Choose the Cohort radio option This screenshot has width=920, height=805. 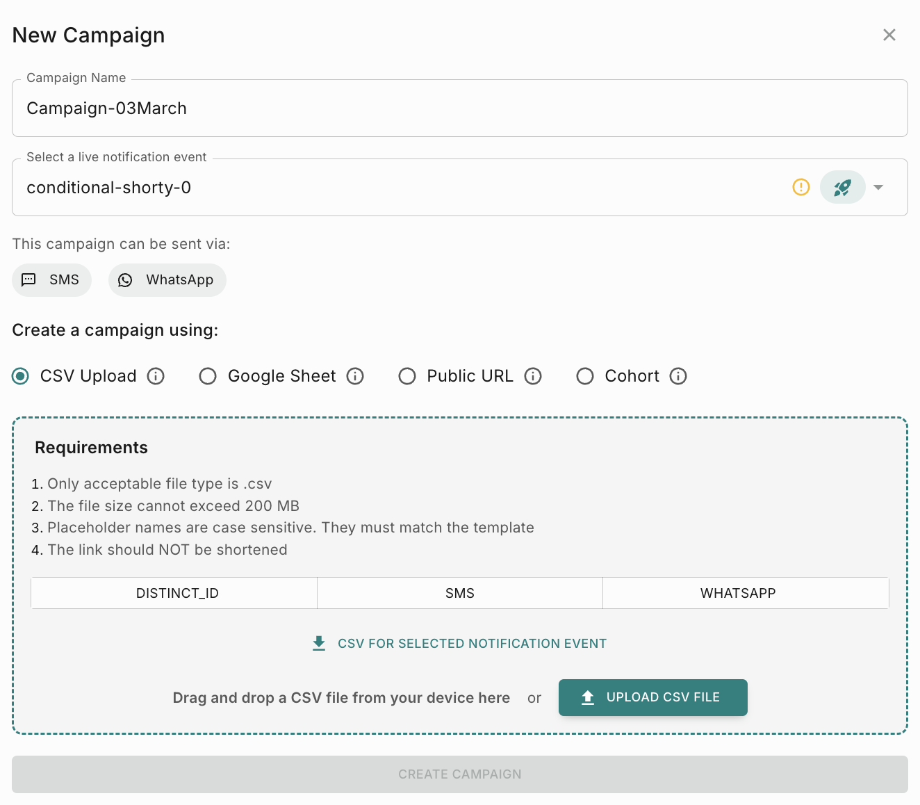point(585,376)
